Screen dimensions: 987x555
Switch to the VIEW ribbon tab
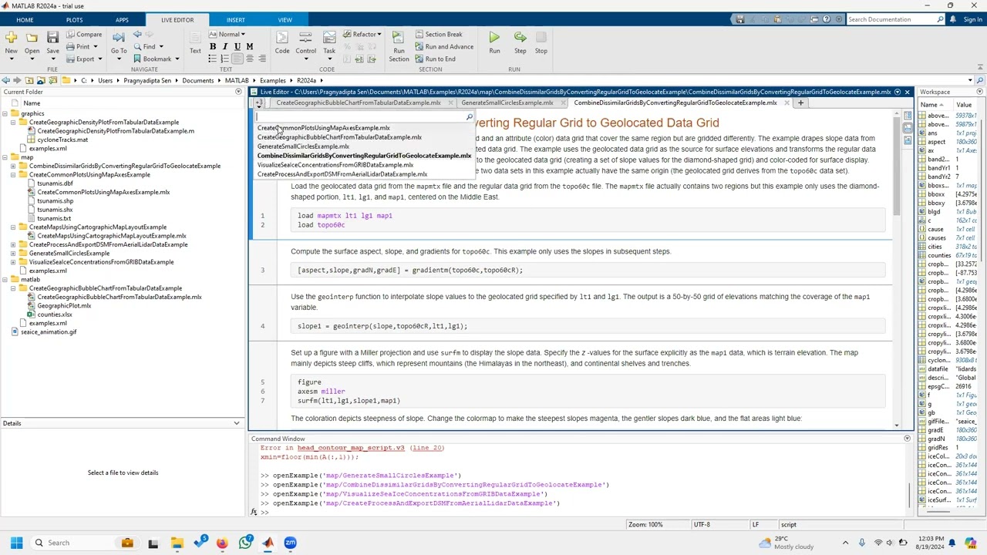pos(285,19)
